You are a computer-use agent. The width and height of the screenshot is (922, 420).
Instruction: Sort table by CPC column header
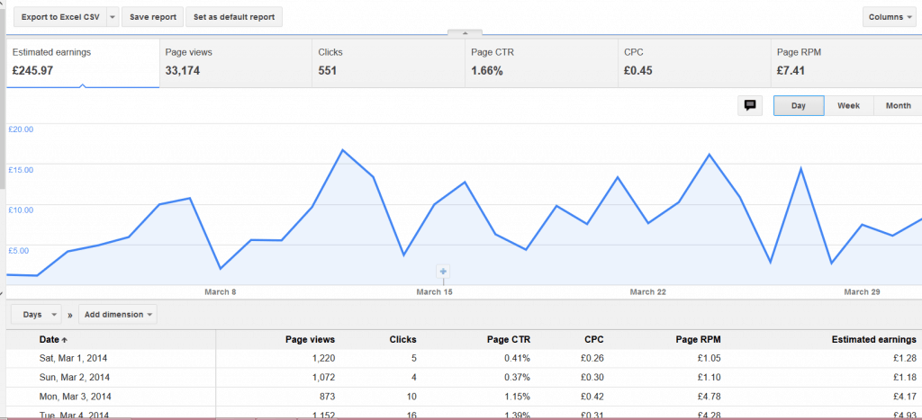click(594, 340)
